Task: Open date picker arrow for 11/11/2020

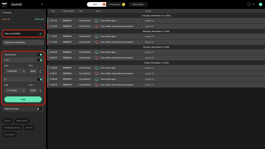Action: coord(24,90)
